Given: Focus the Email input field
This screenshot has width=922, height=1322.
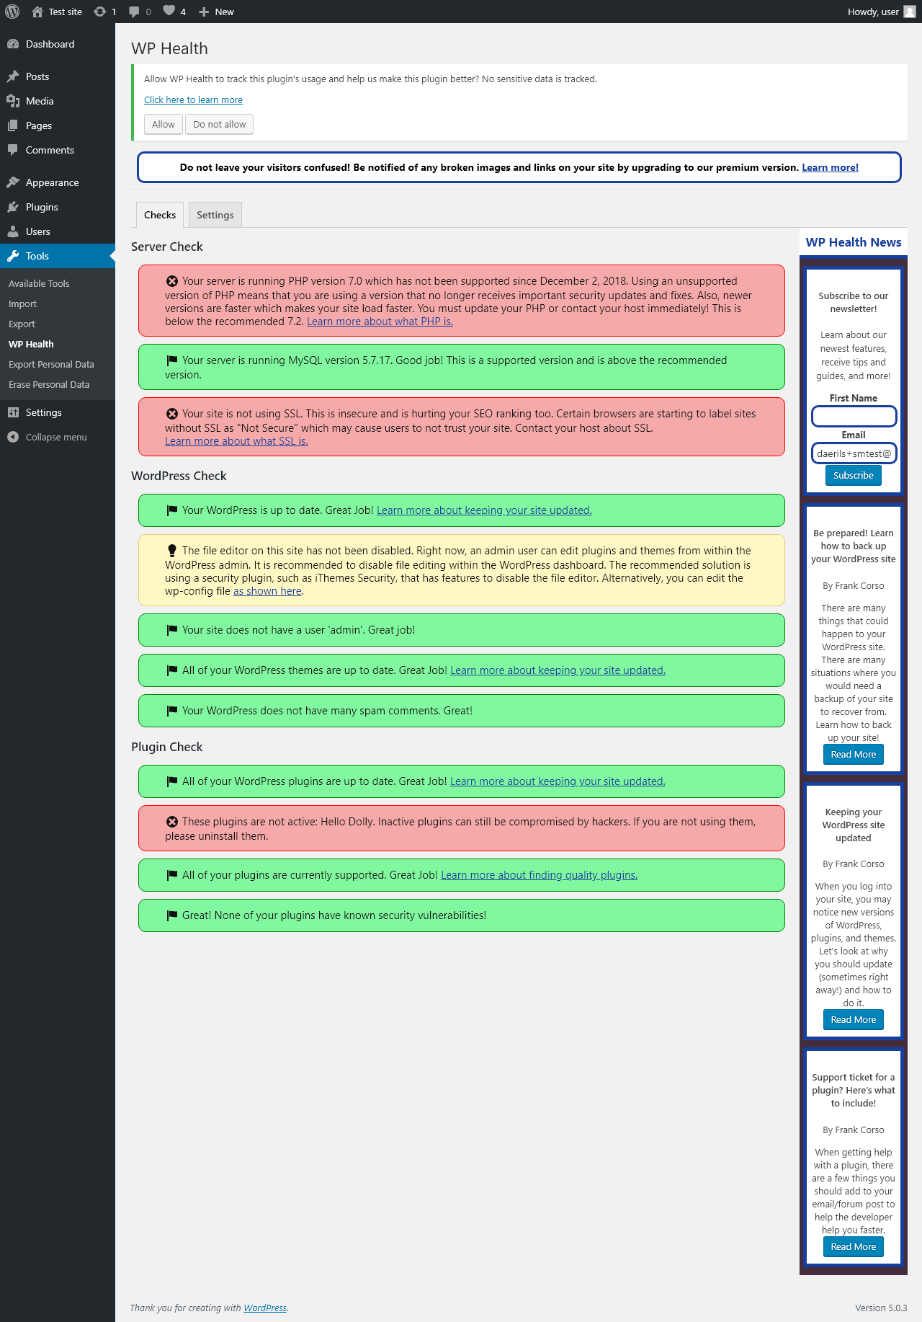Looking at the screenshot, I should click(854, 453).
